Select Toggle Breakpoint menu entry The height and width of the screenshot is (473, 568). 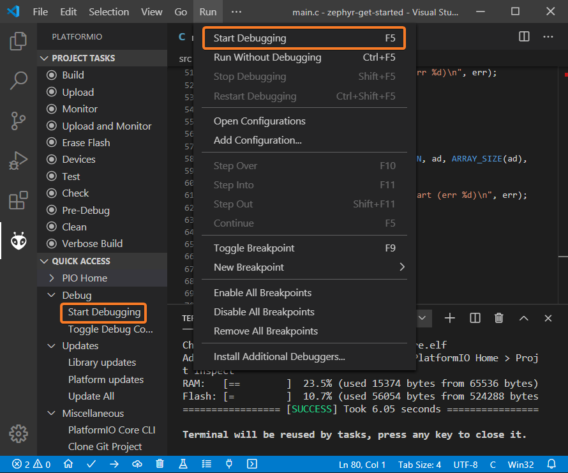pyautogui.click(x=304, y=248)
